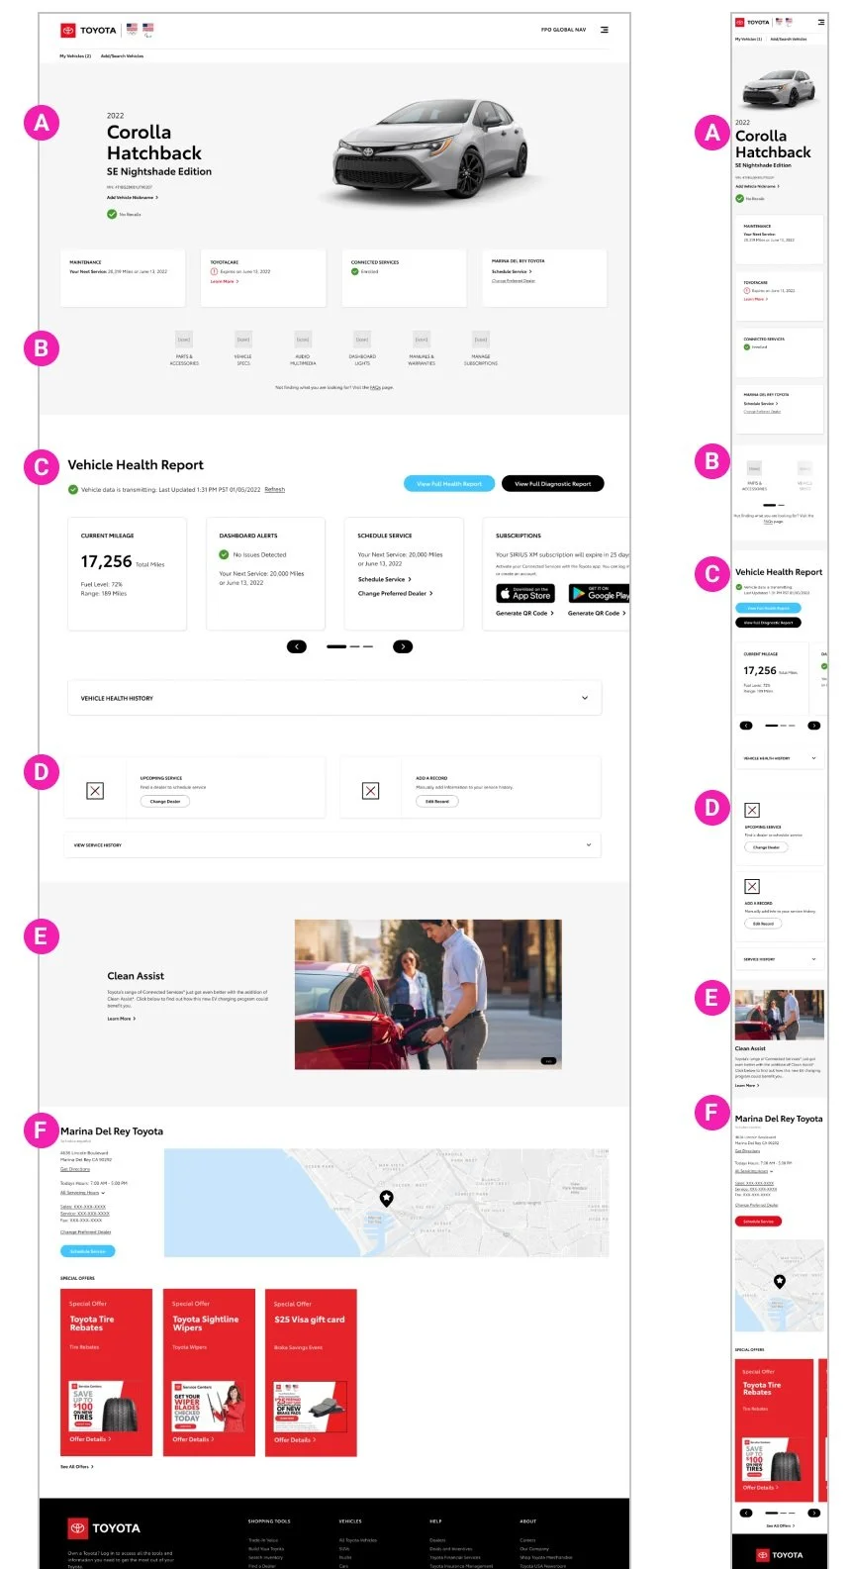This screenshot has width=851, height=1569.
Task: Click placeholder image in desktop Add a Record card
Action: tap(370, 790)
